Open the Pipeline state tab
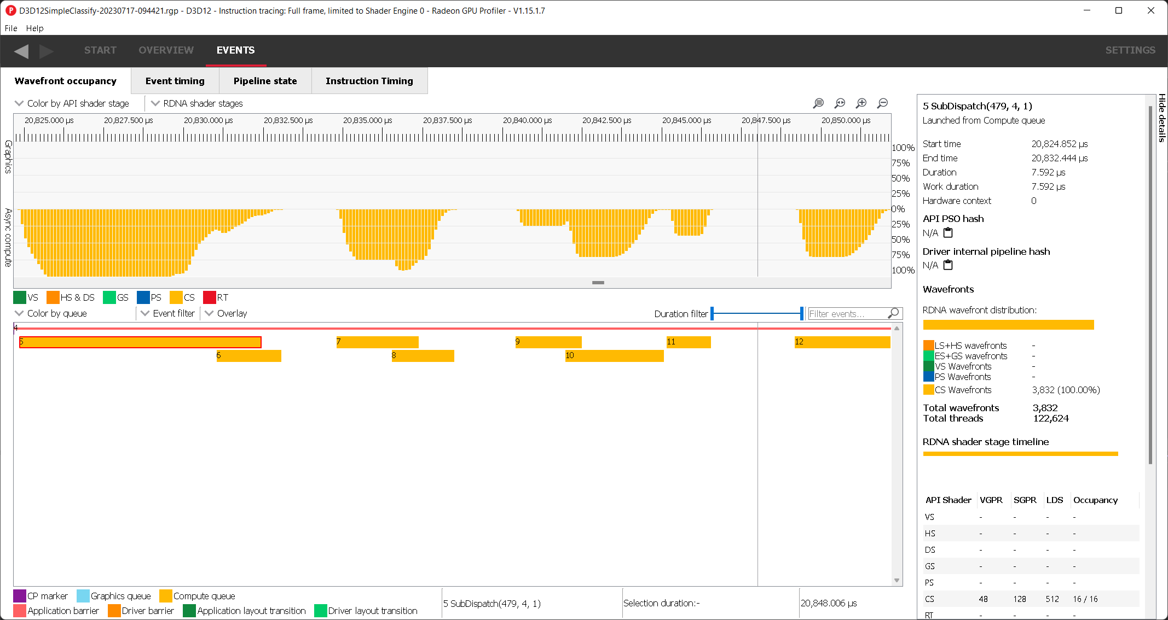The width and height of the screenshot is (1168, 620). tap(265, 81)
